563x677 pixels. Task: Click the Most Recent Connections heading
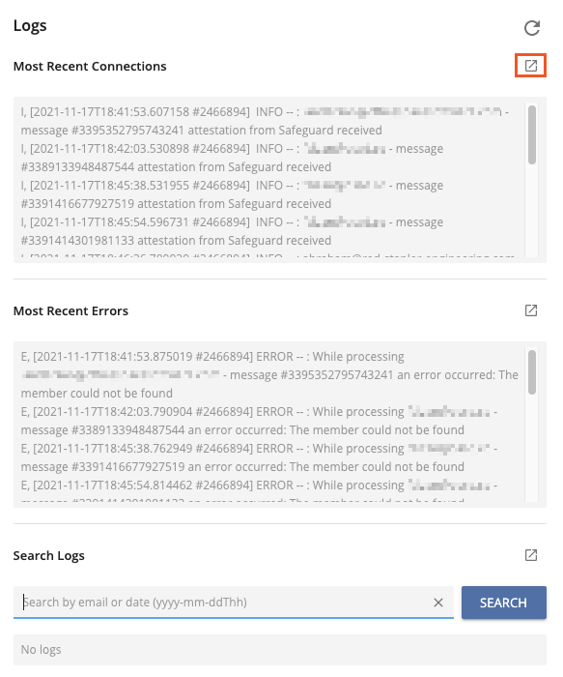pyautogui.click(x=90, y=66)
